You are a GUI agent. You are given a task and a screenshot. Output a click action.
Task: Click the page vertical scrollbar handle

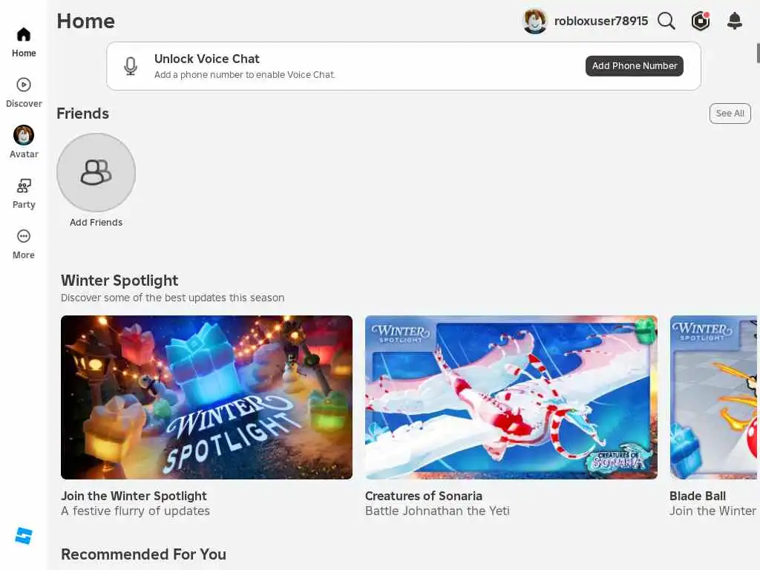pyautogui.click(x=758, y=53)
